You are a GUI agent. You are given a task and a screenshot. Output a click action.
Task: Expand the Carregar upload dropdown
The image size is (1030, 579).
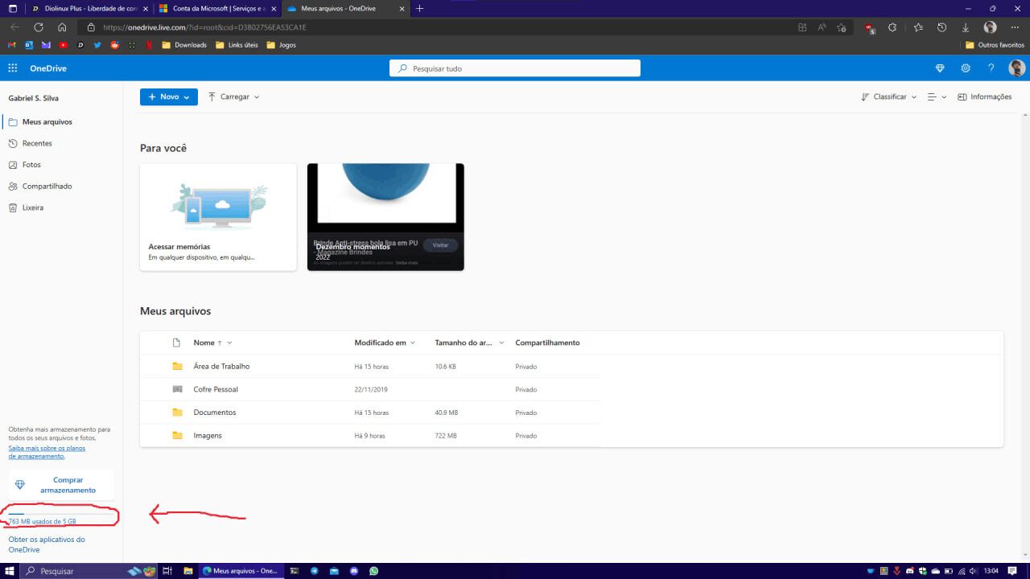pos(233,96)
